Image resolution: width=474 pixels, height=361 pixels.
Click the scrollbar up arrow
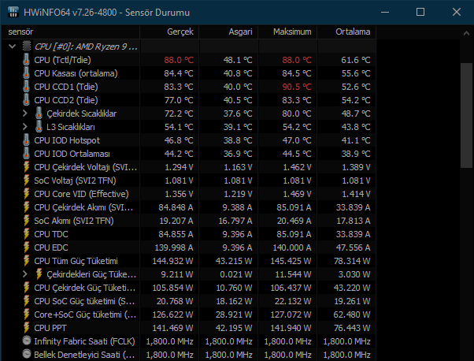[466, 33]
